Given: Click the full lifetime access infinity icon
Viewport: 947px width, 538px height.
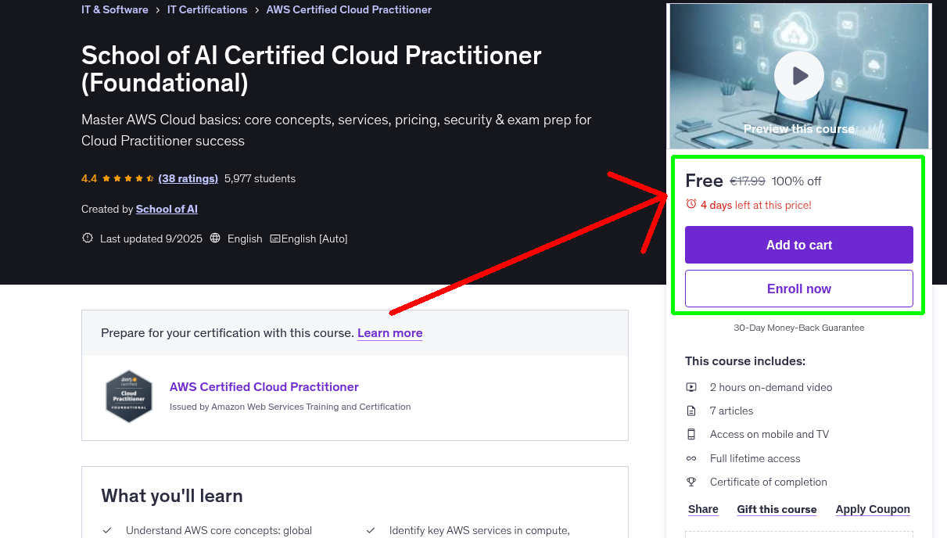Looking at the screenshot, I should click(691, 458).
